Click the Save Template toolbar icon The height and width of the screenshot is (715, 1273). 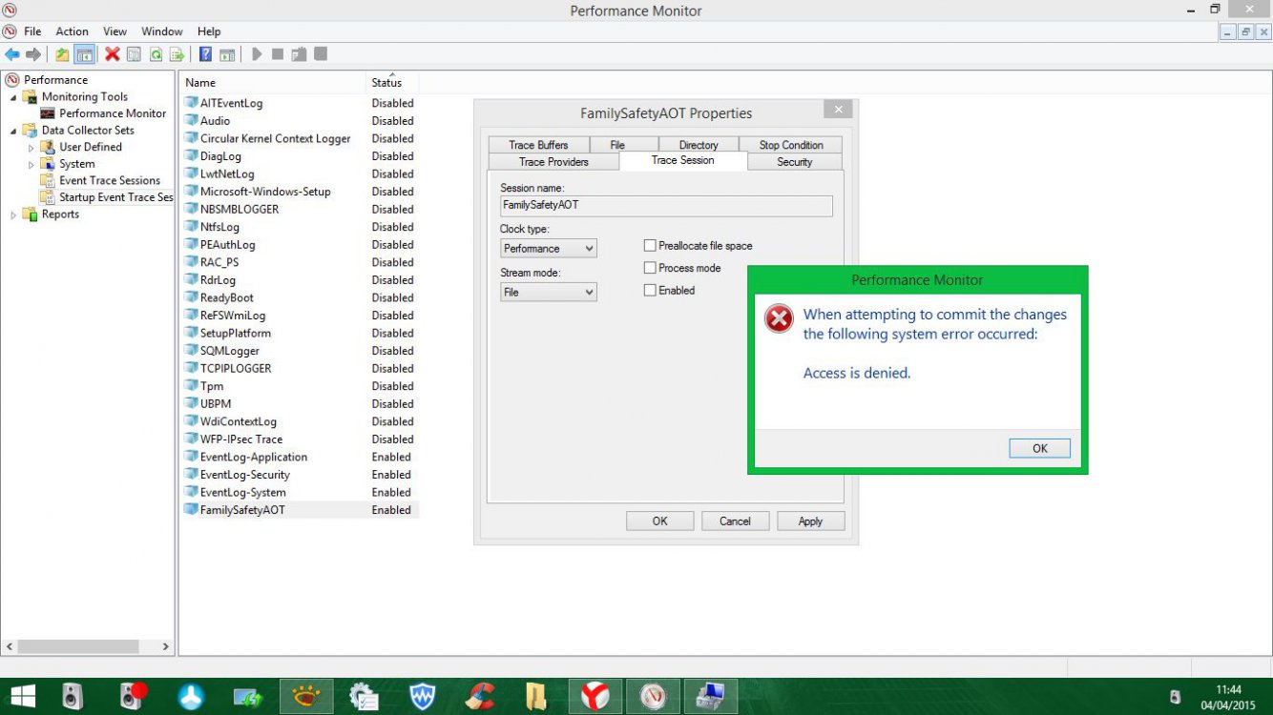coord(299,54)
